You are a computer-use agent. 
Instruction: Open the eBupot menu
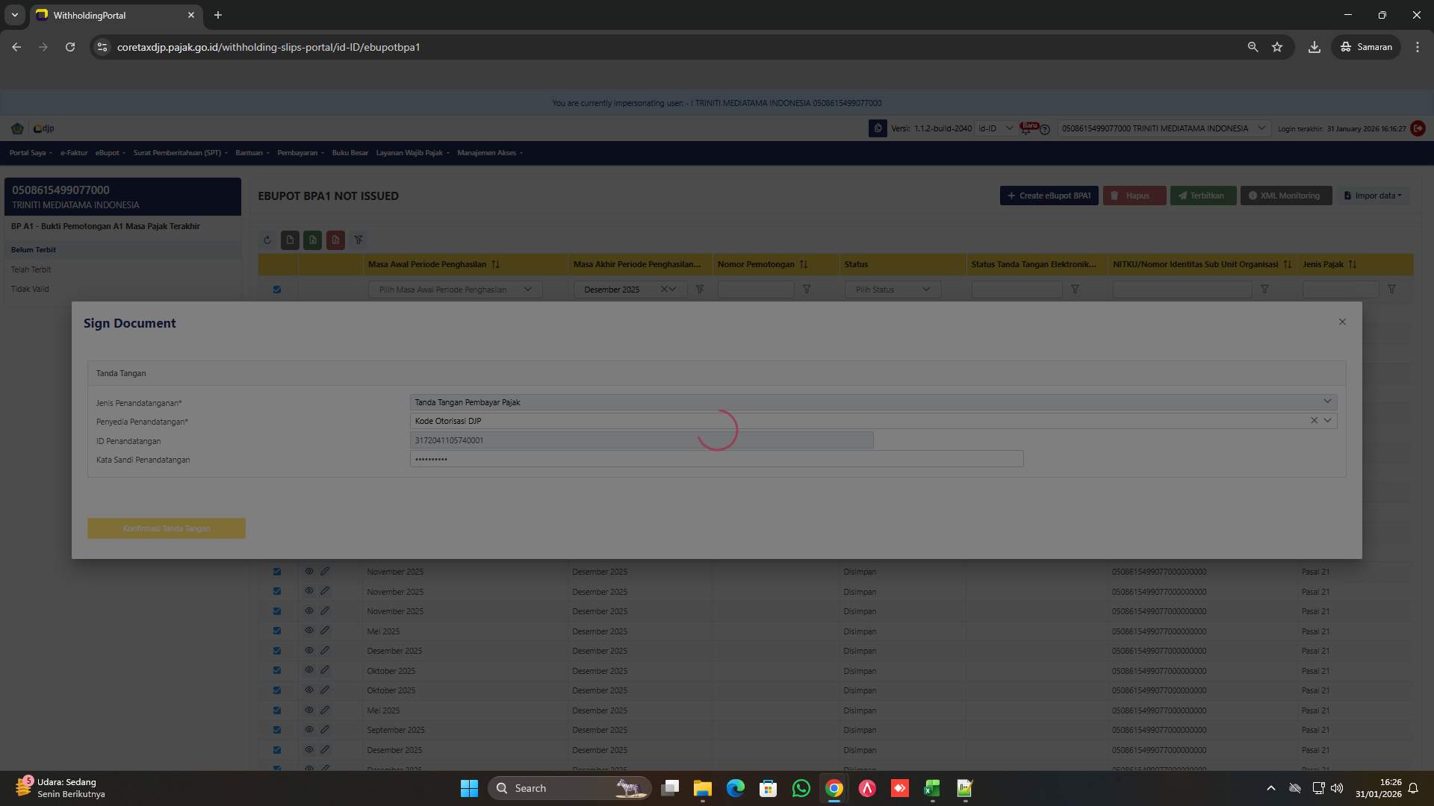109,152
